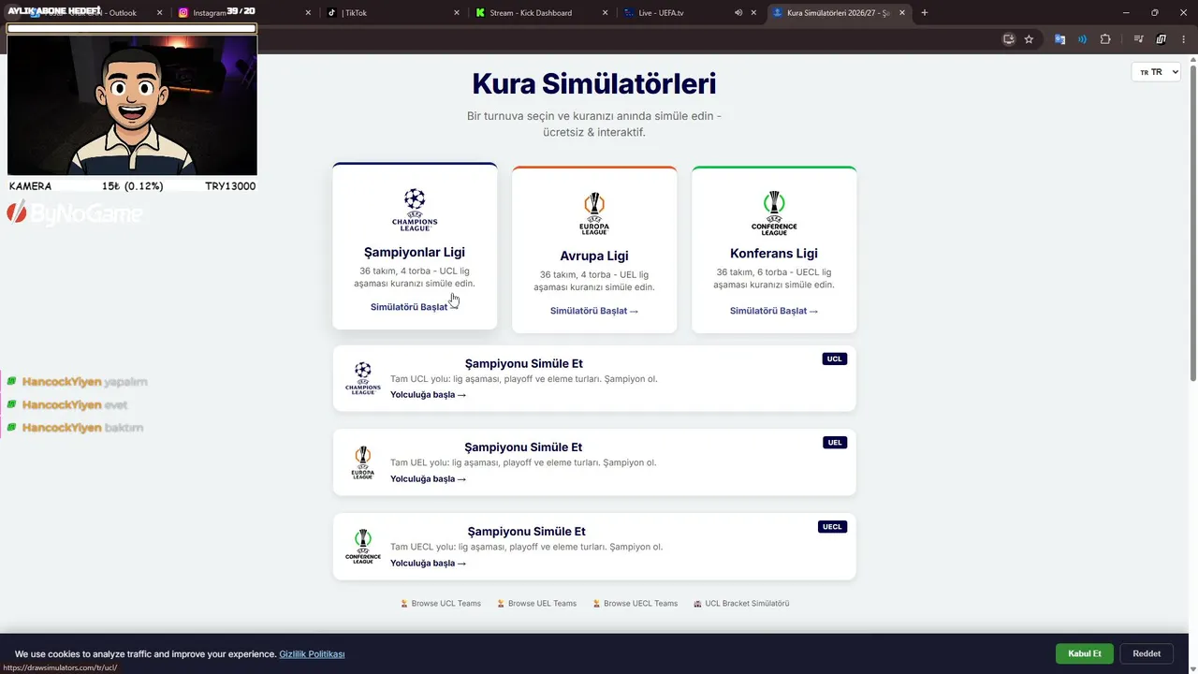Close the Instagram tab
Screen dimensions: 1198x674
[308, 13]
